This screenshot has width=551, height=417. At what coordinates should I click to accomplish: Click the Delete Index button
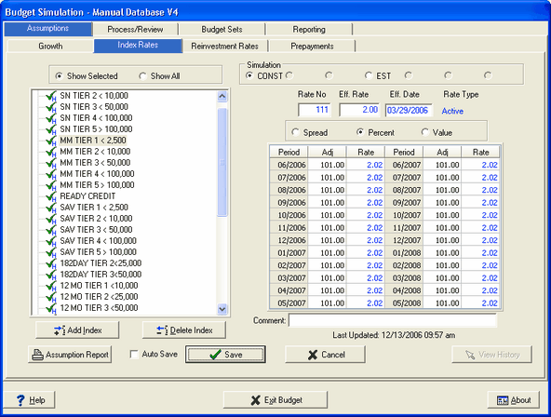coord(184,330)
